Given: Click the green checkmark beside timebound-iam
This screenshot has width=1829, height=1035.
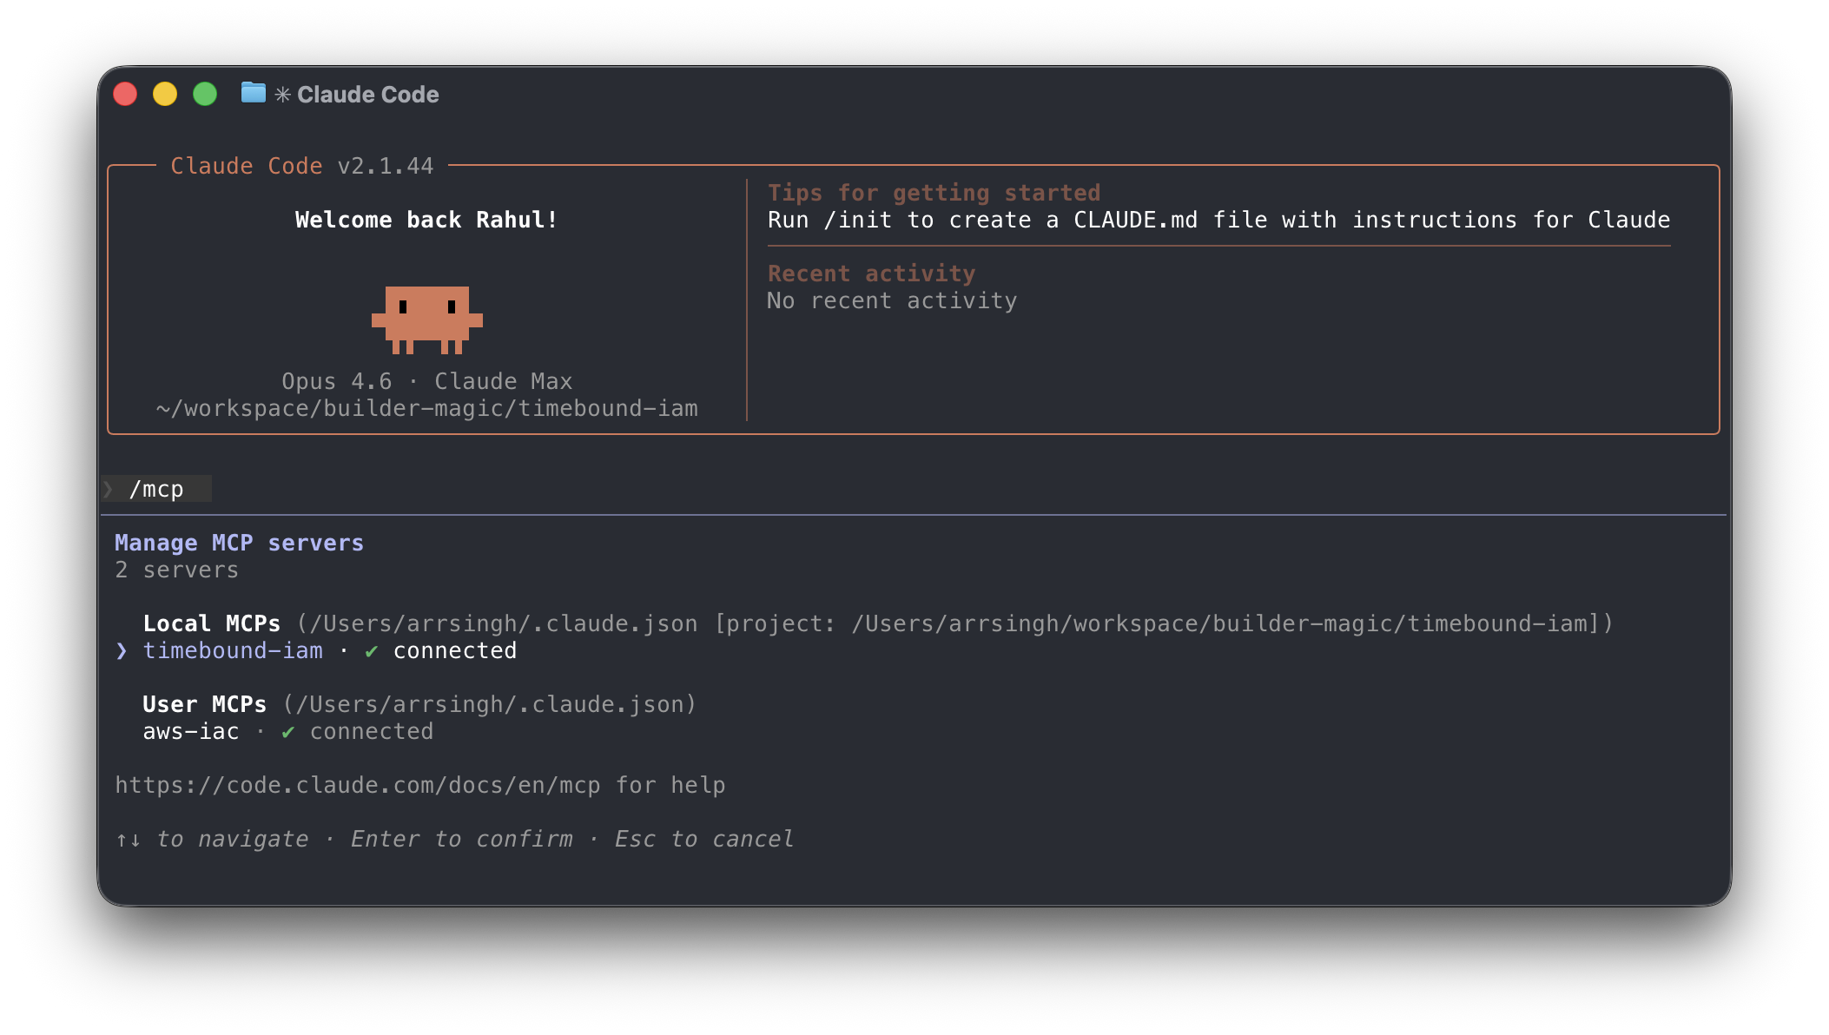Looking at the screenshot, I should (x=373, y=650).
